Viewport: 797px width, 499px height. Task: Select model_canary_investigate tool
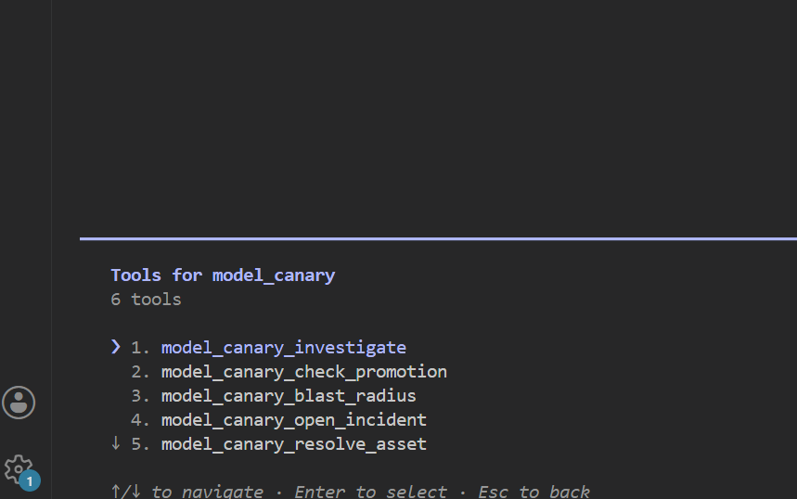coord(284,348)
